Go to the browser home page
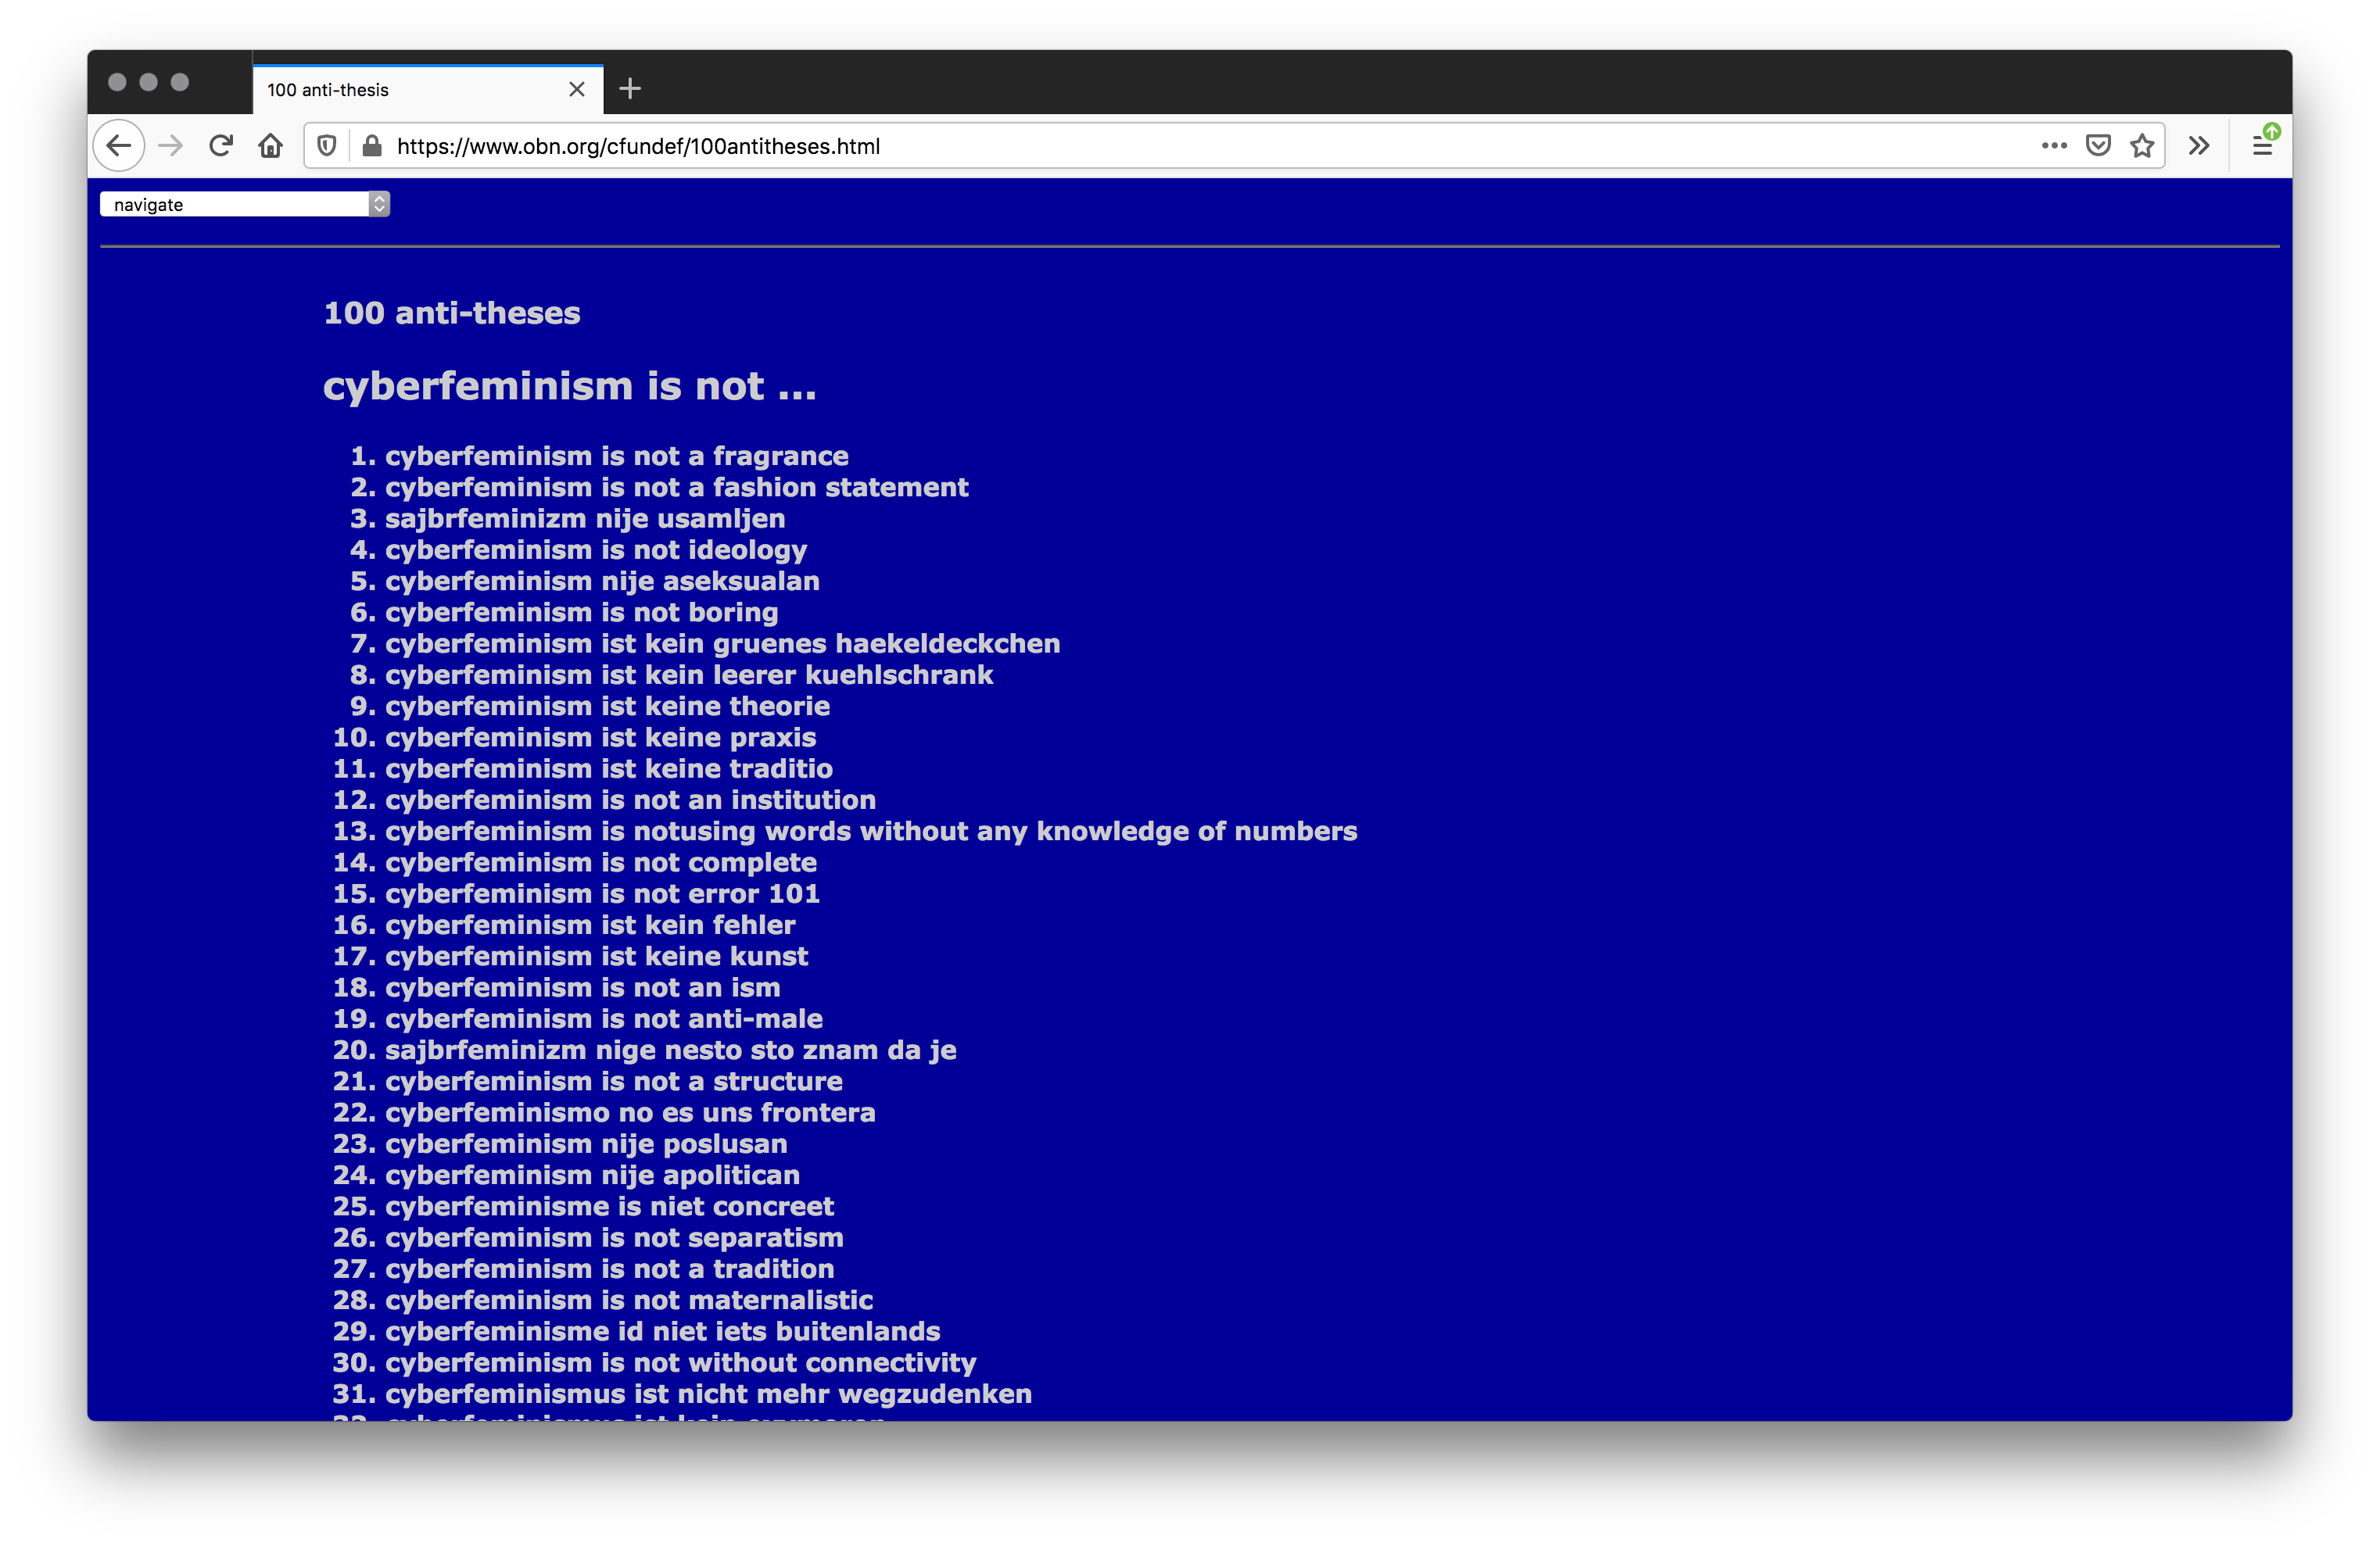The width and height of the screenshot is (2380, 1546). point(270,146)
